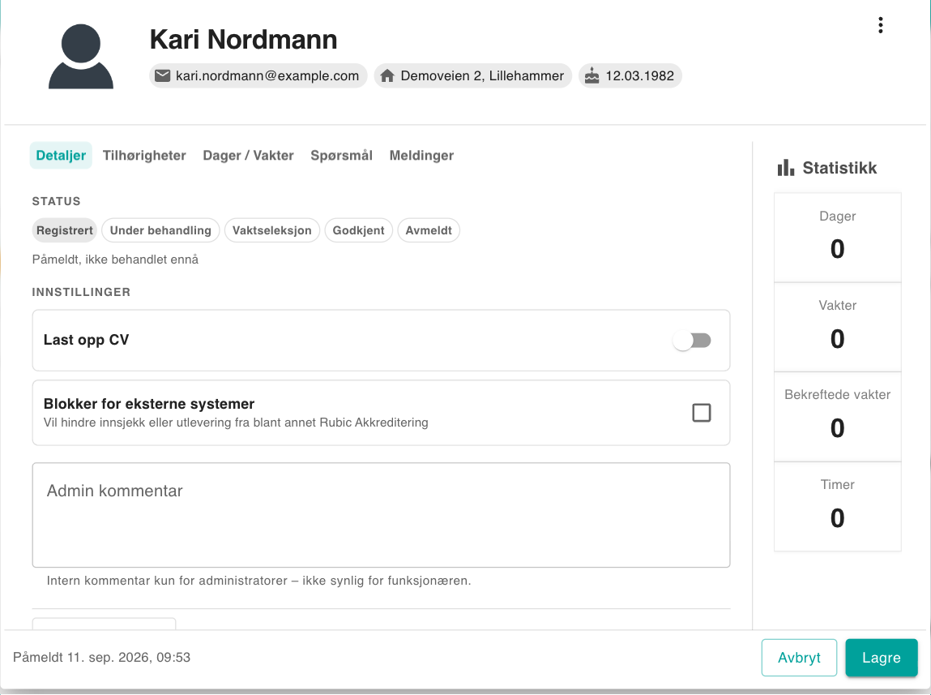Click the bar chart Statistikk icon
The width and height of the screenshot is (931, 695).
click(x=785, y=168)
